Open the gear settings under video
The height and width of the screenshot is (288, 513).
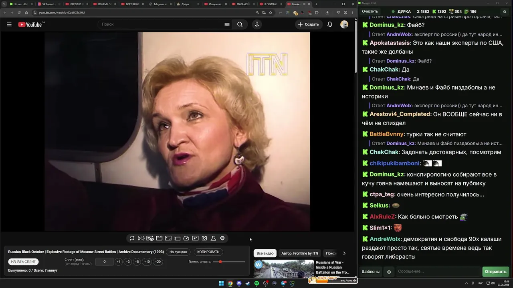click(222, 238)
